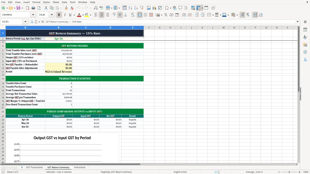The height and width of the screenshot is (174, 310).
Task: Toggle Bold formatting
Action: (59, 15)
